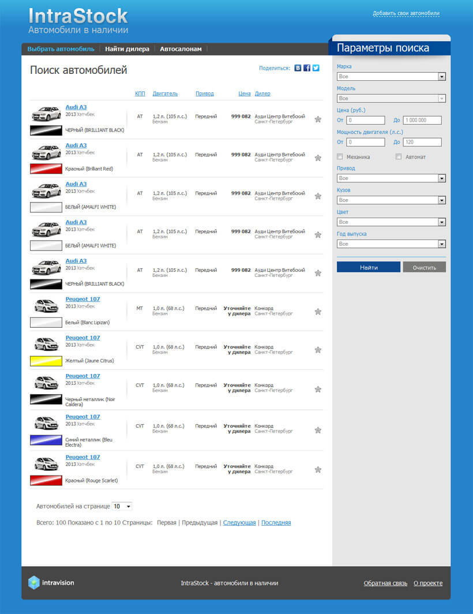The image size is (473, 614).
Task: Star the white Blanc Lipizan Peugeot 107
Action: 318,312
